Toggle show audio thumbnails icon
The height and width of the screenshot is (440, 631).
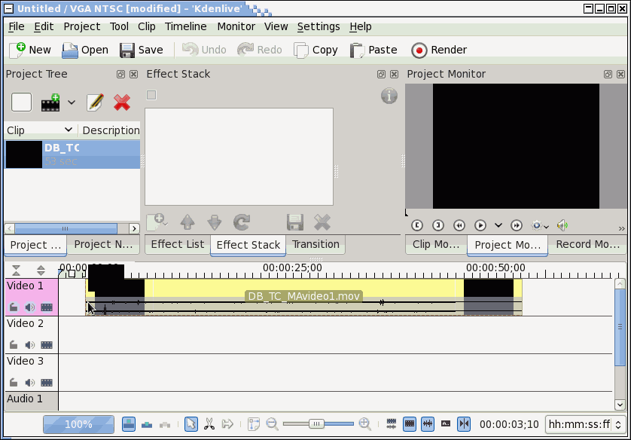pos(428,424)
